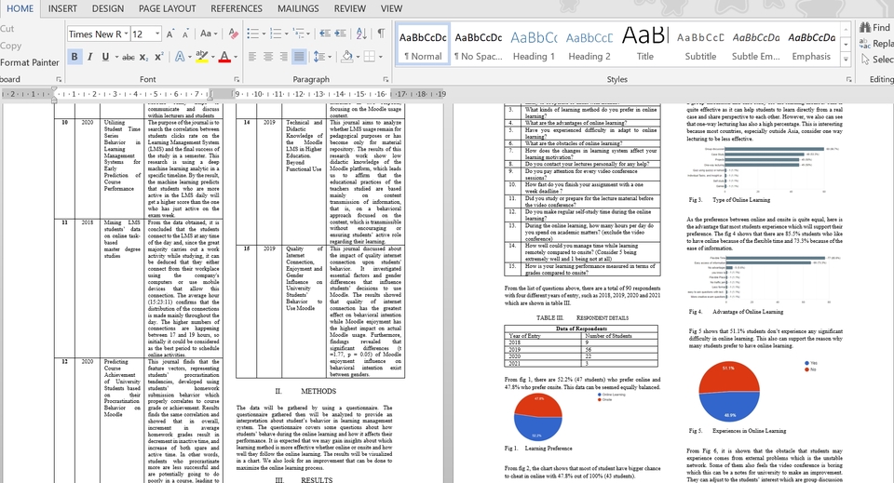Apply the Emphasis style

811,45
